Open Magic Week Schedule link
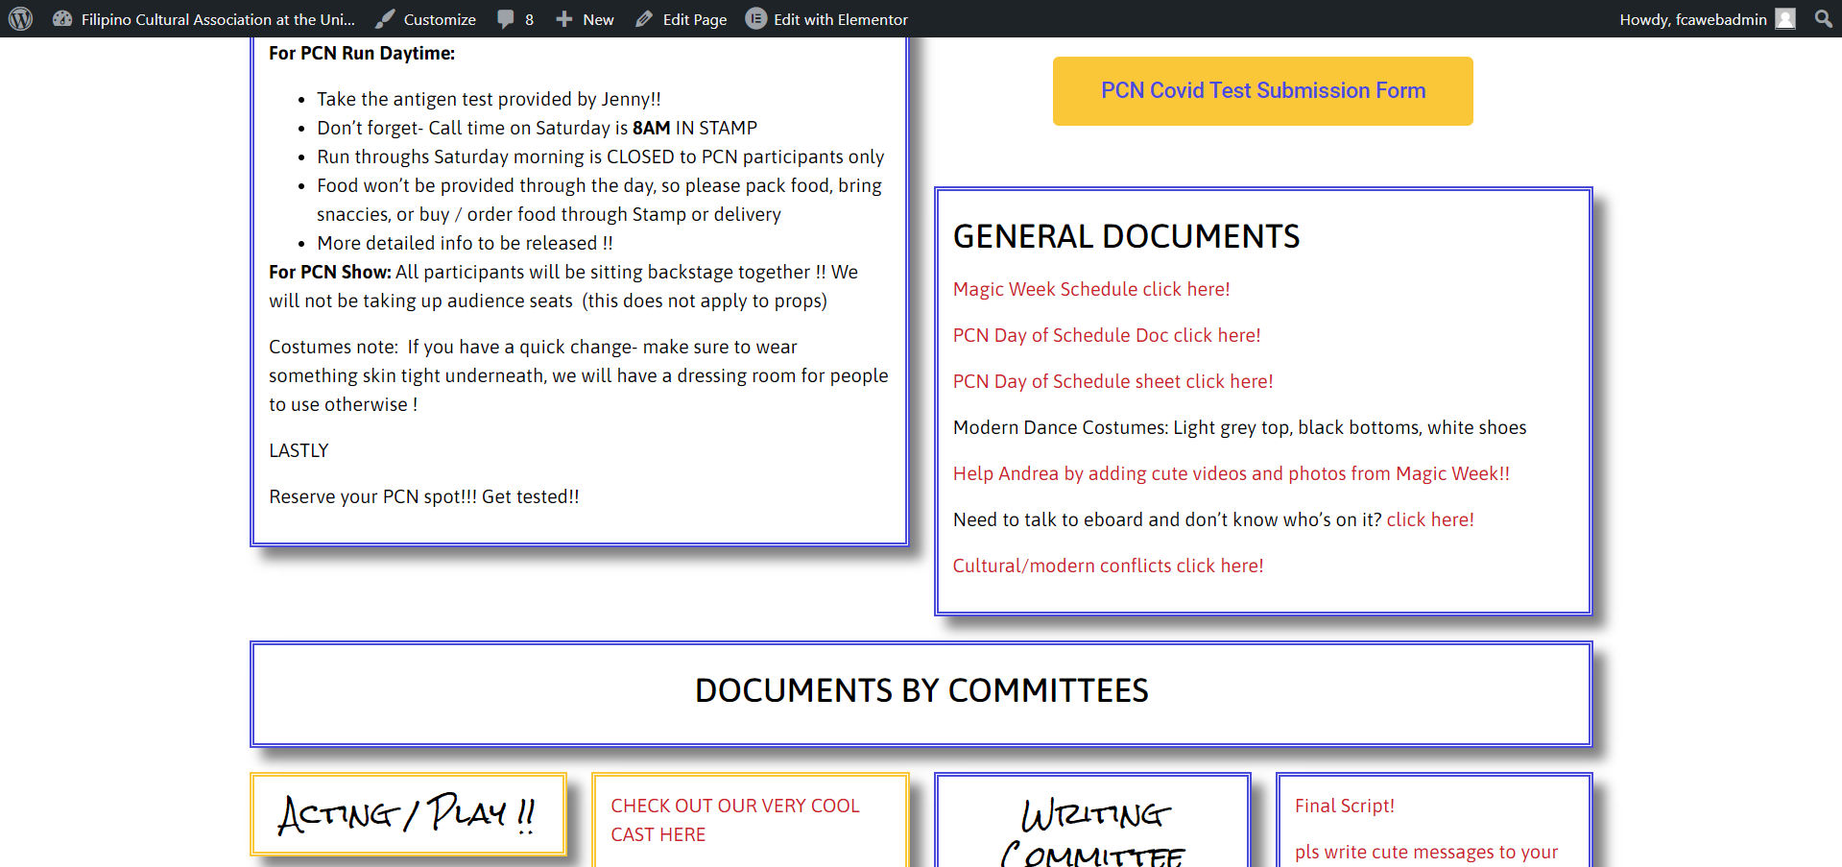Image resolution: width=1842 pixels, height=867 pixels. [1090, 289]
